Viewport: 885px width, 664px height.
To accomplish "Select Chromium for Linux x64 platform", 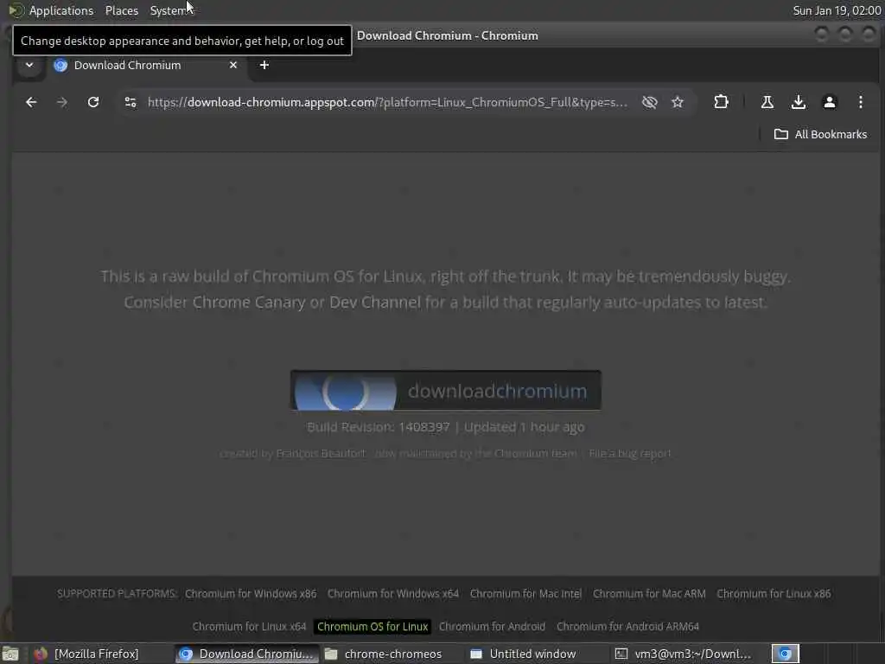I will pos(249,626).
